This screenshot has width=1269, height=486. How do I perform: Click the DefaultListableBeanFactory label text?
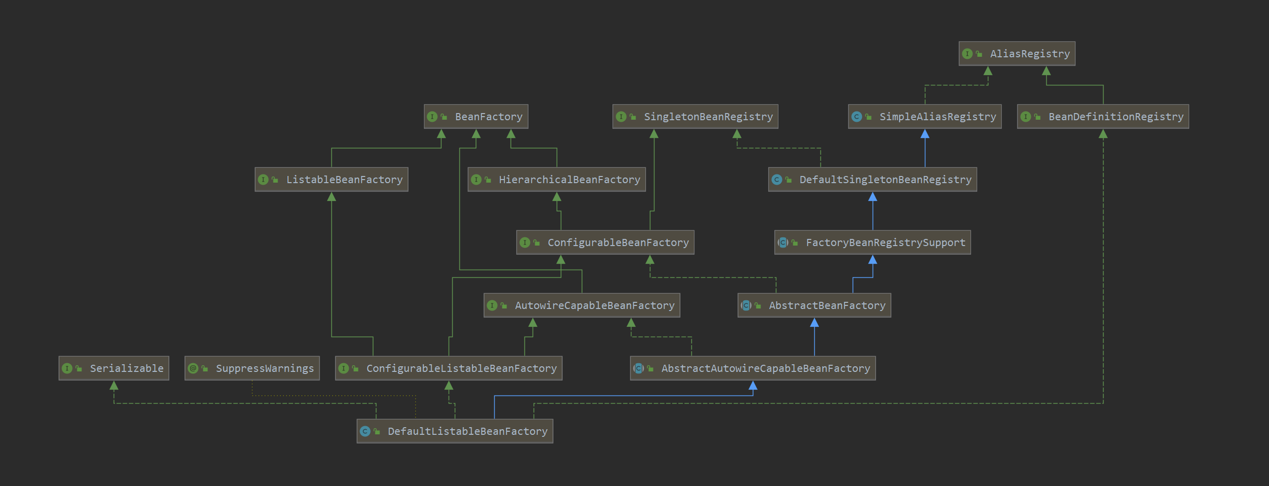click(x=467, y=431)
